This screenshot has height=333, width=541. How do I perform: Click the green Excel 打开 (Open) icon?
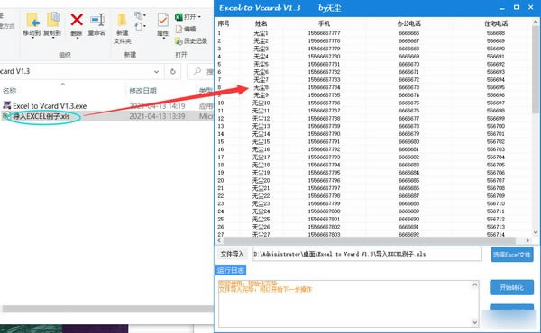coord(179,17)
